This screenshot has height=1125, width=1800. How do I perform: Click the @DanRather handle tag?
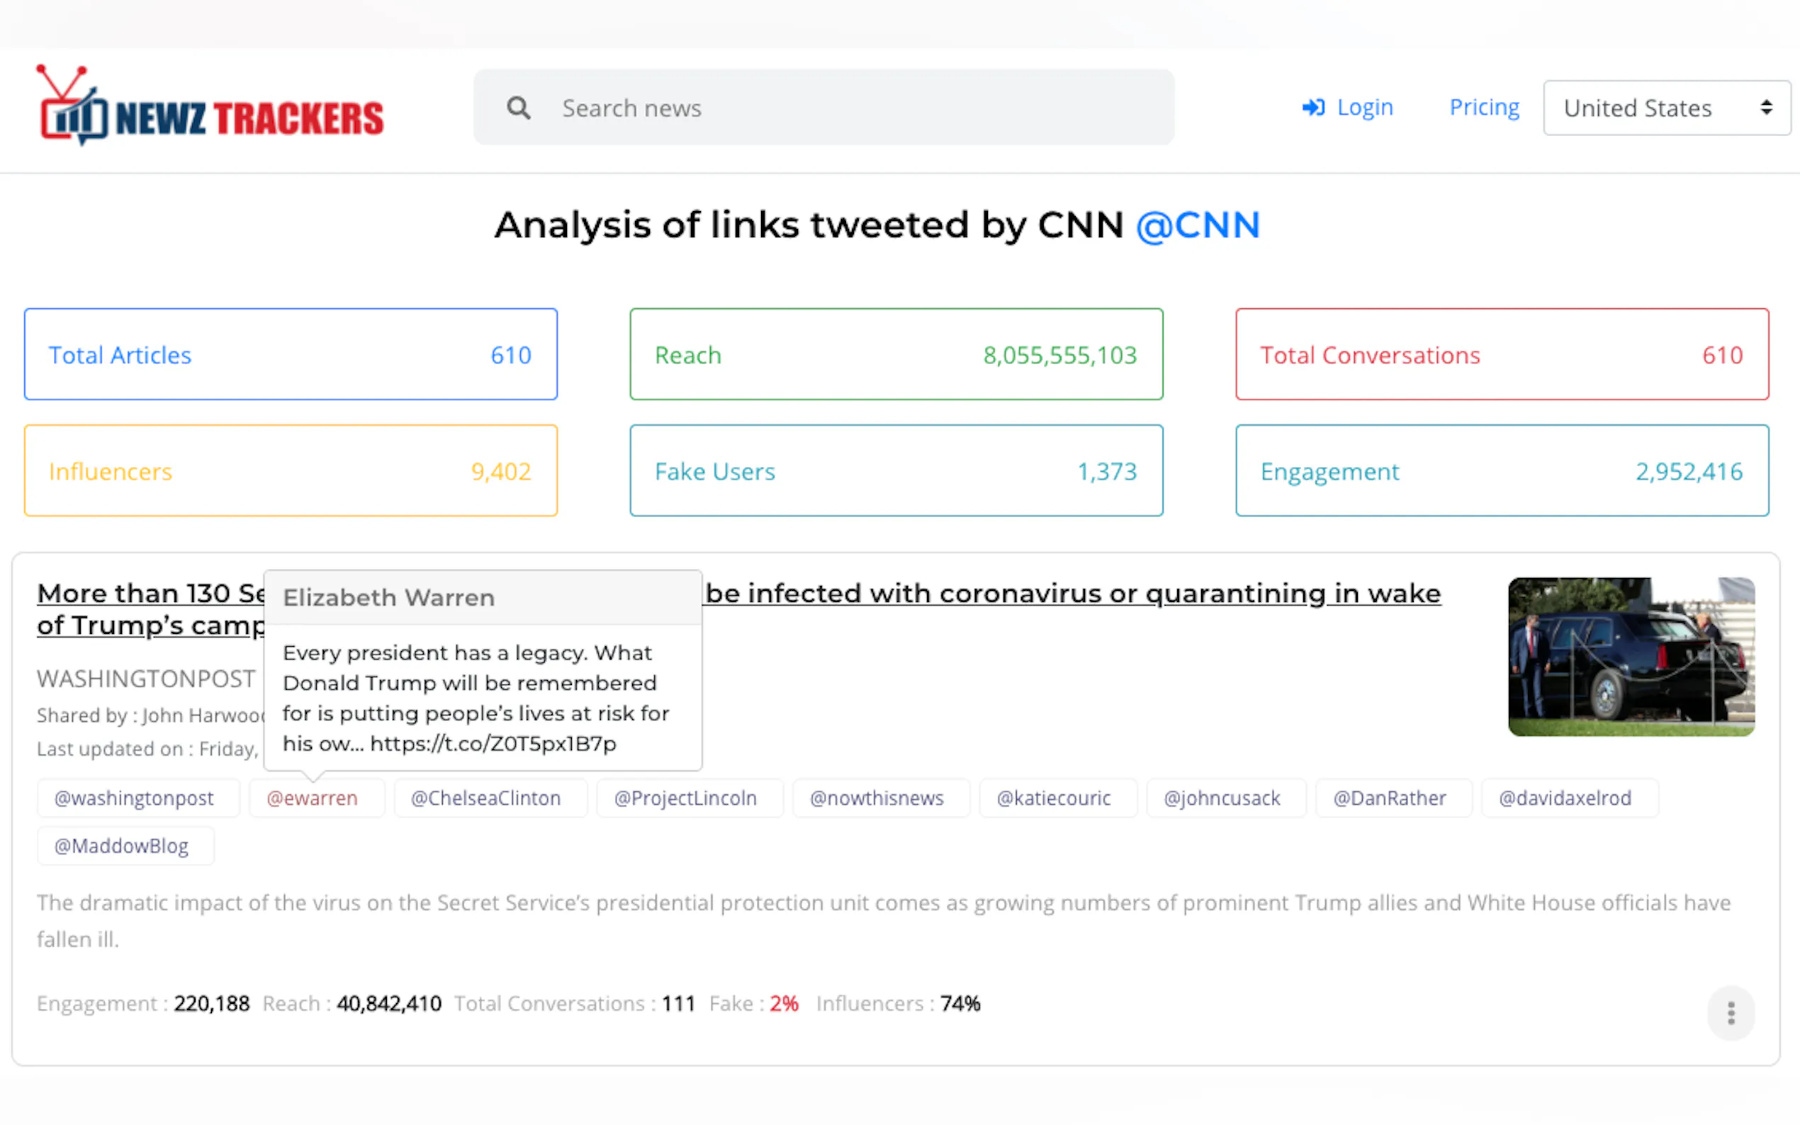1389,798
